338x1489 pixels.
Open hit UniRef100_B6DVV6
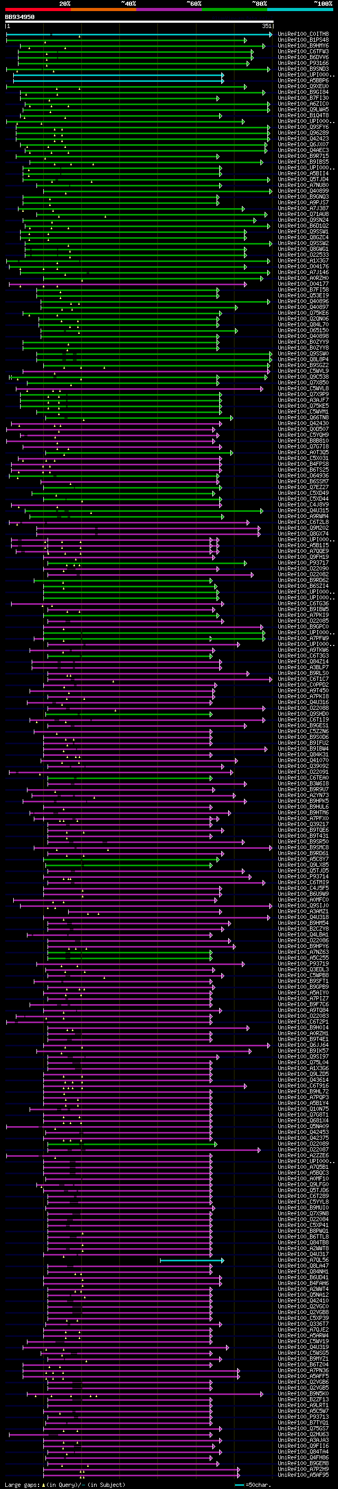pyautogui.click(x=303, y=57)
